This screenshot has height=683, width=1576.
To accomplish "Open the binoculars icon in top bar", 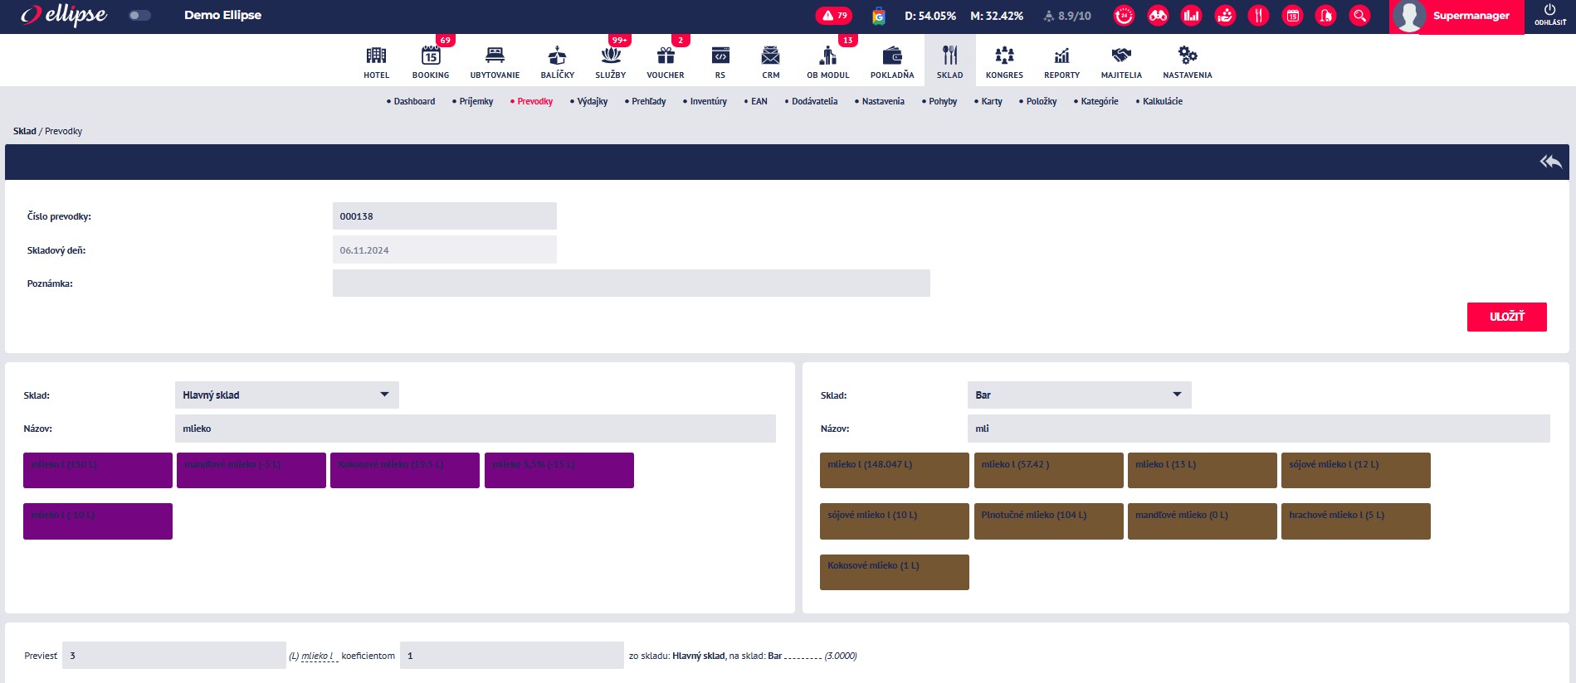I will [x=1158, y=16].
